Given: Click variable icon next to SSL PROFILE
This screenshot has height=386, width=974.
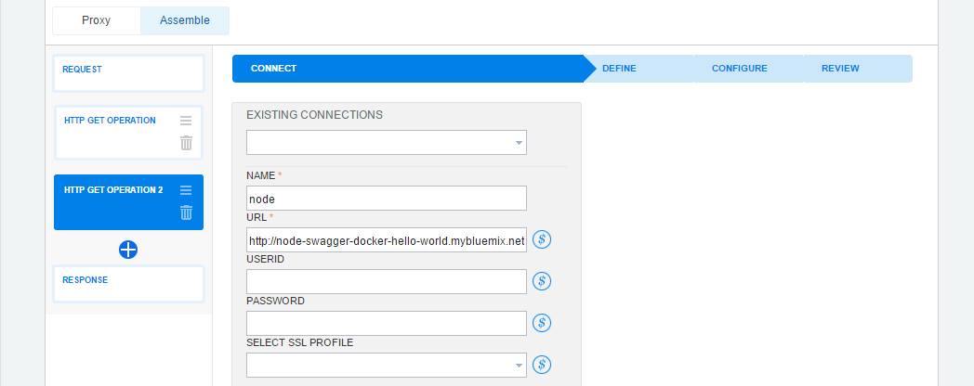Looking at the screenshot, I should pos(542,365).
